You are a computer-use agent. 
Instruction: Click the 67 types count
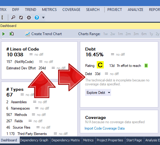[9, 95]
